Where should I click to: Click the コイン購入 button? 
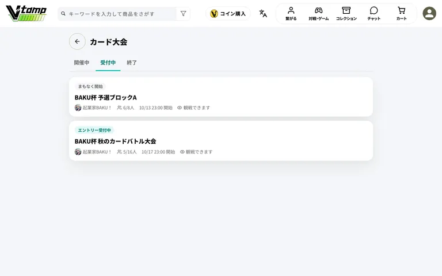coord(228,14)
